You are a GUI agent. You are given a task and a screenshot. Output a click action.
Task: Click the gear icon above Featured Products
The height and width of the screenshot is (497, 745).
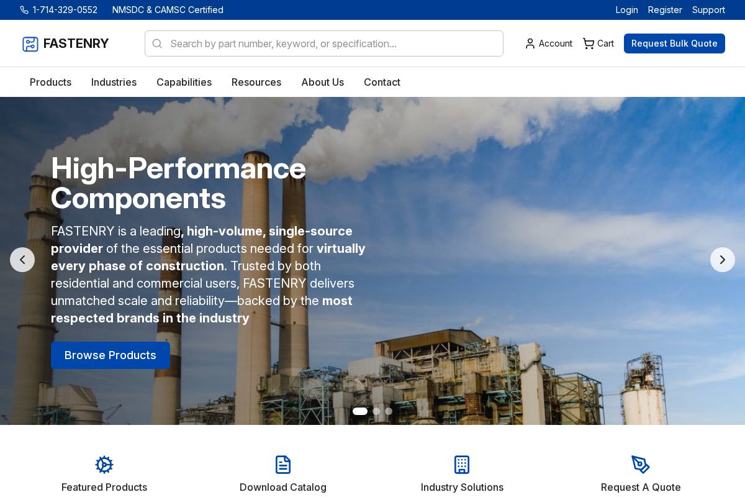coord(104,465)
